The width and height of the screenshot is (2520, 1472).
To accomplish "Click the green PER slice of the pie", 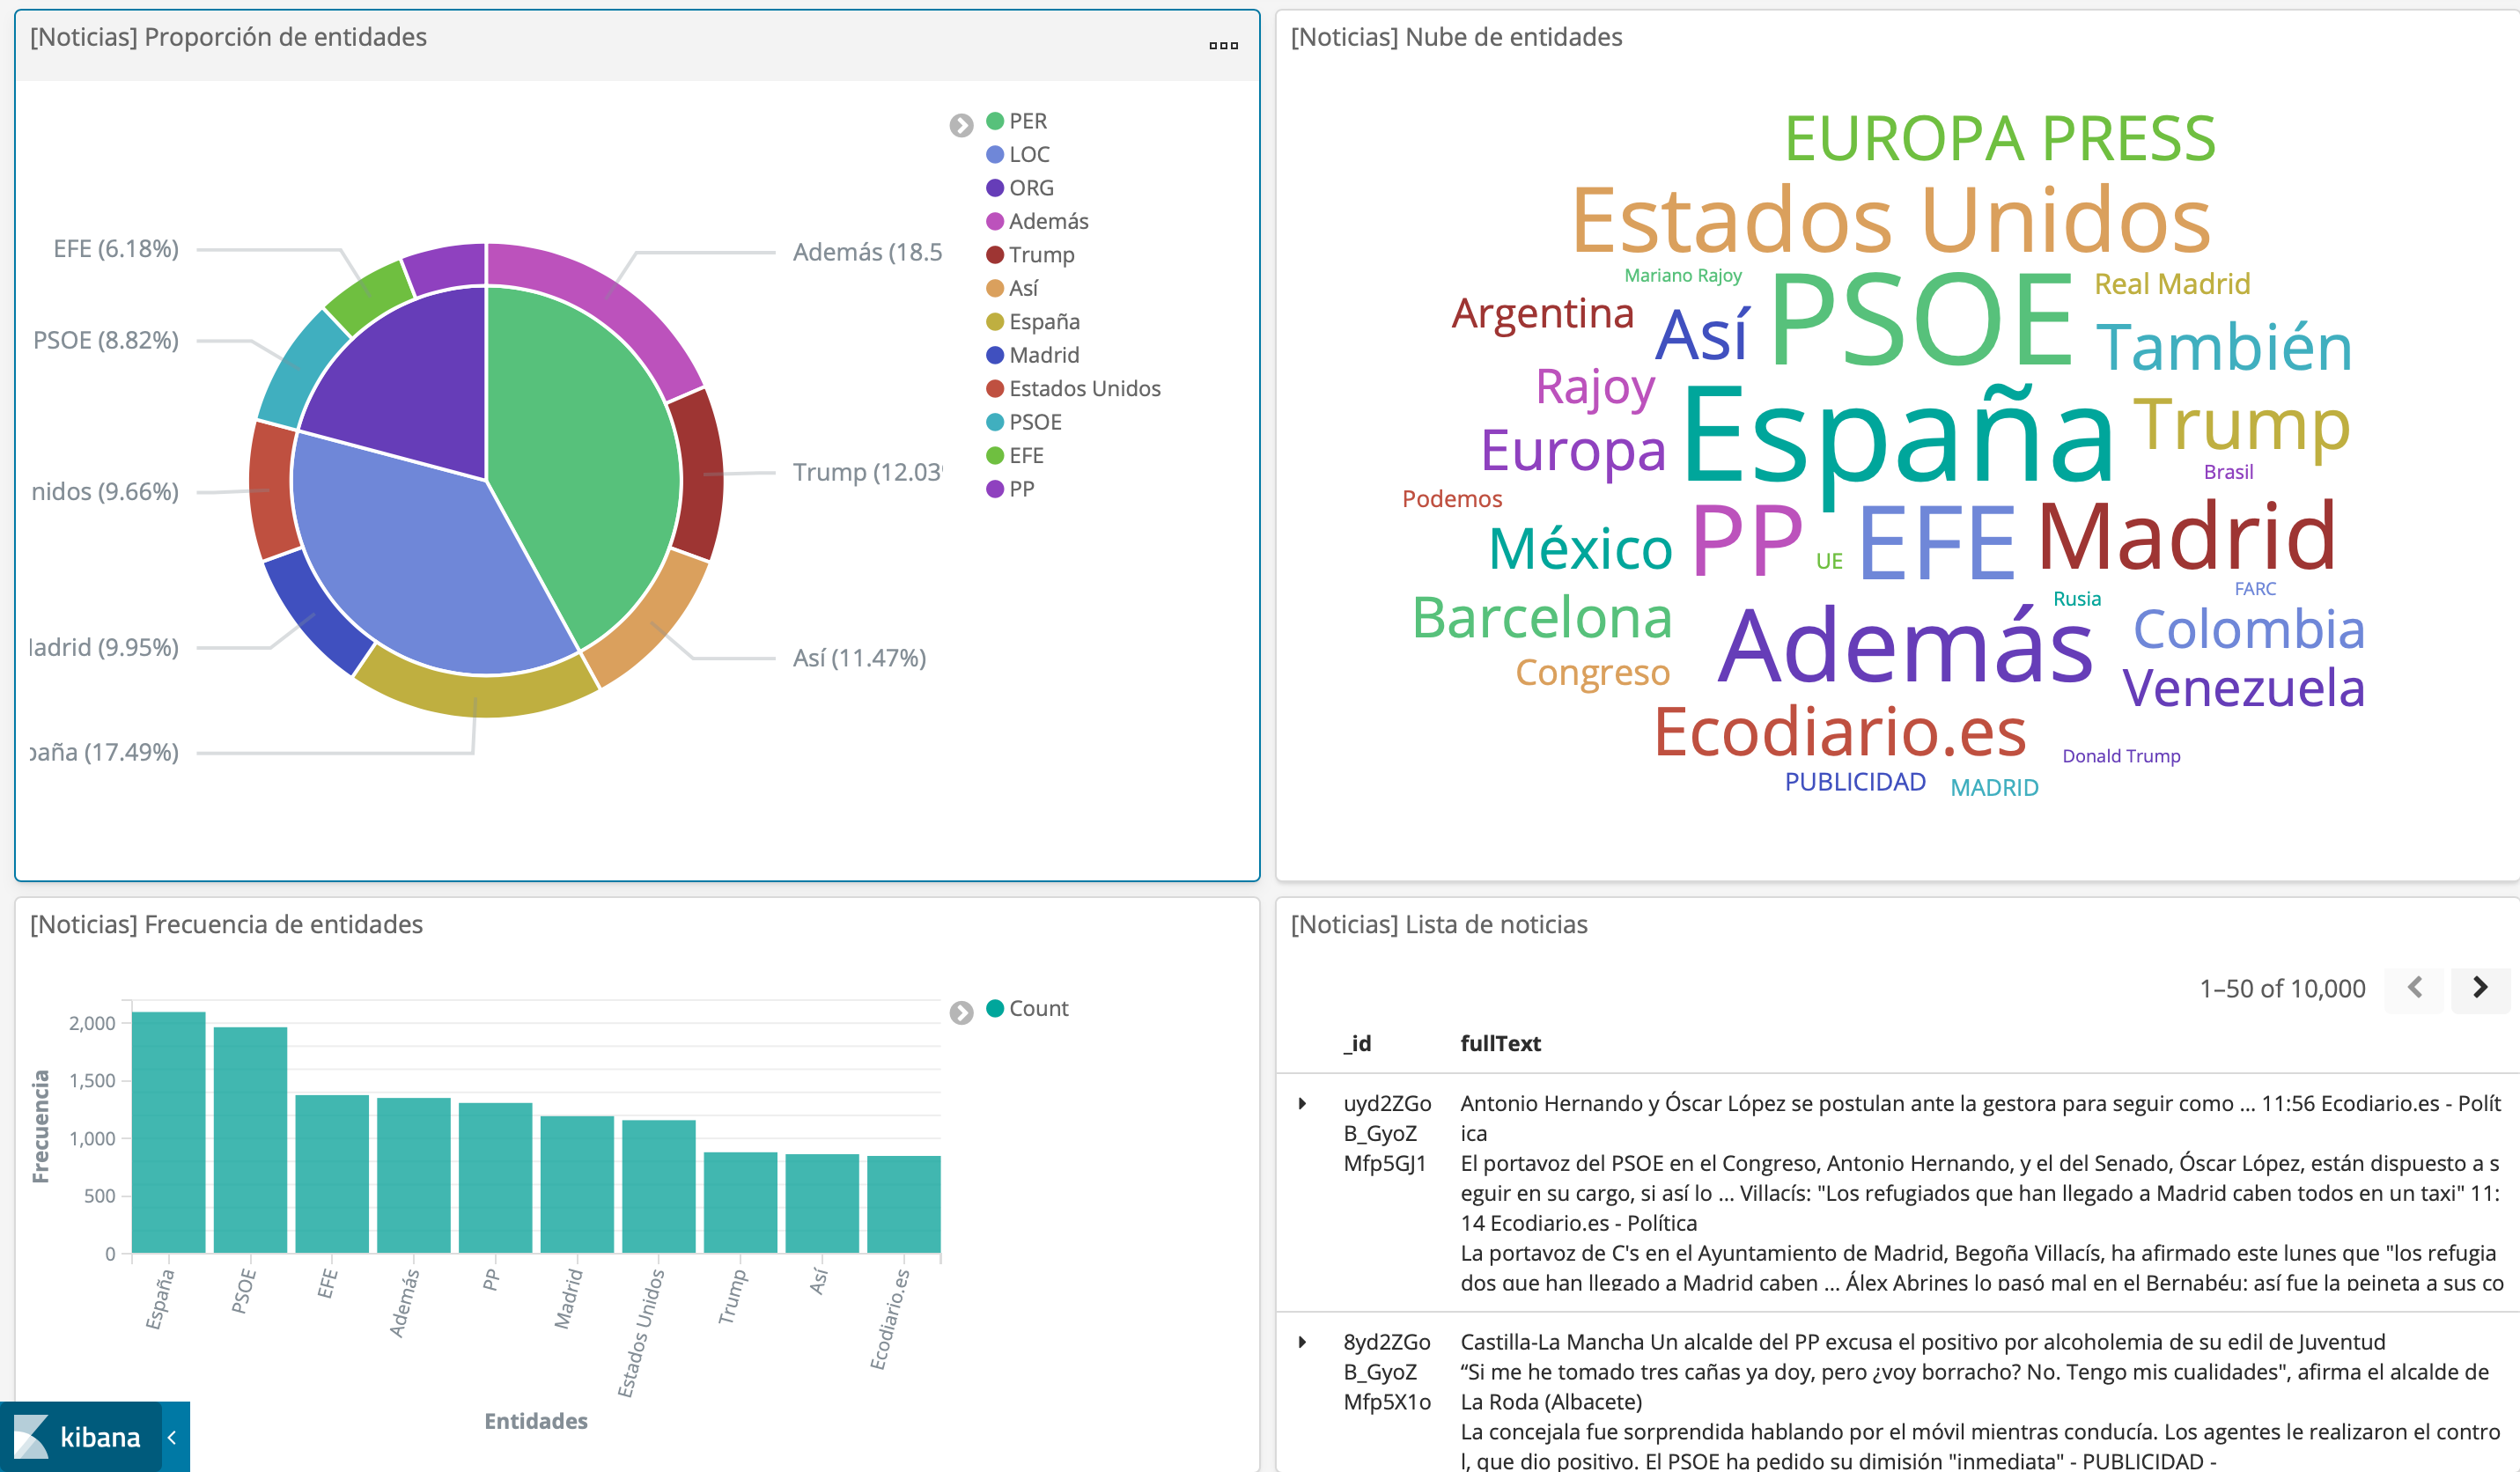I will (x=590, y=450).
